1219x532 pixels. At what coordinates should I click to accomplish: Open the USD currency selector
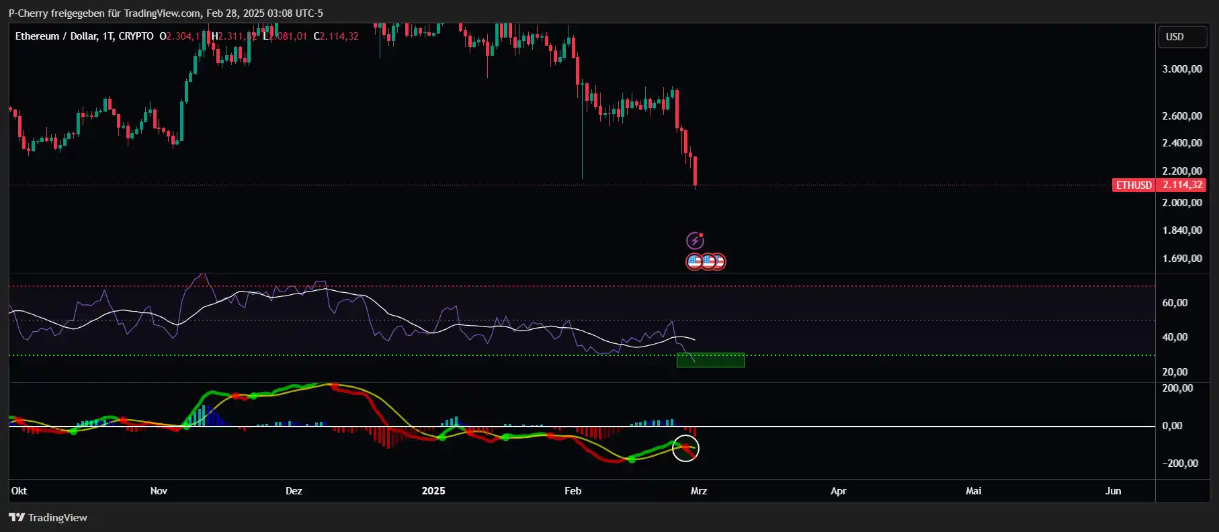1183,37
